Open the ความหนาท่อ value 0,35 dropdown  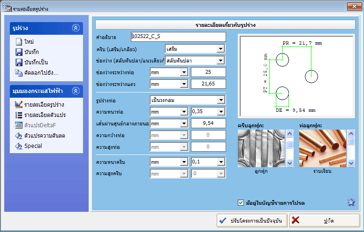tap(221, 112)
